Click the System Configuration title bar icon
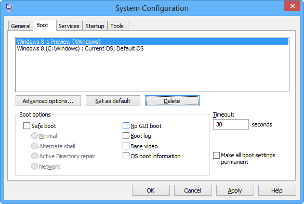Viewport: 304px width, 204px height. tap(9, 8)
